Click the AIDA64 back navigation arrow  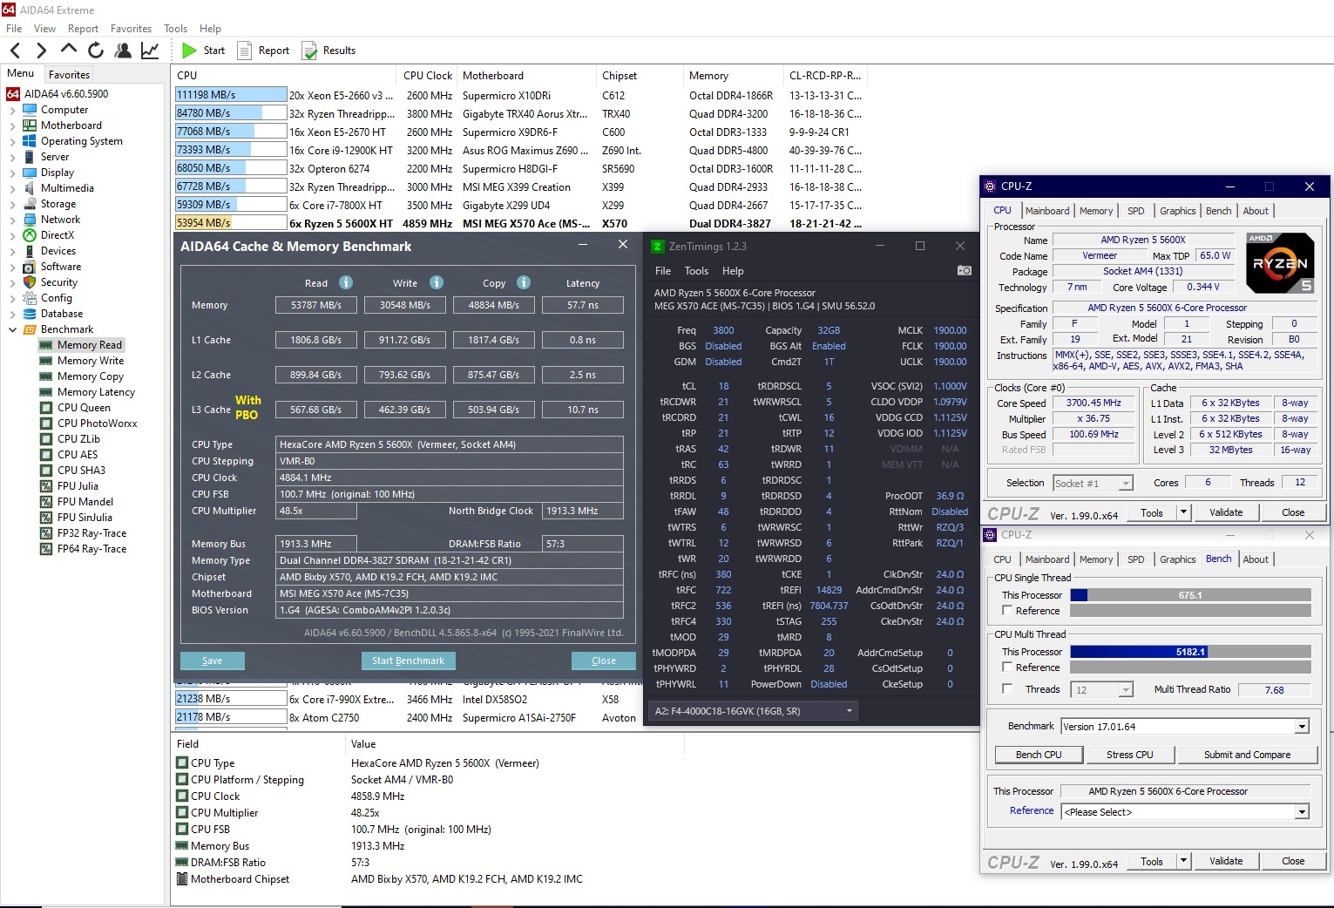15,51
